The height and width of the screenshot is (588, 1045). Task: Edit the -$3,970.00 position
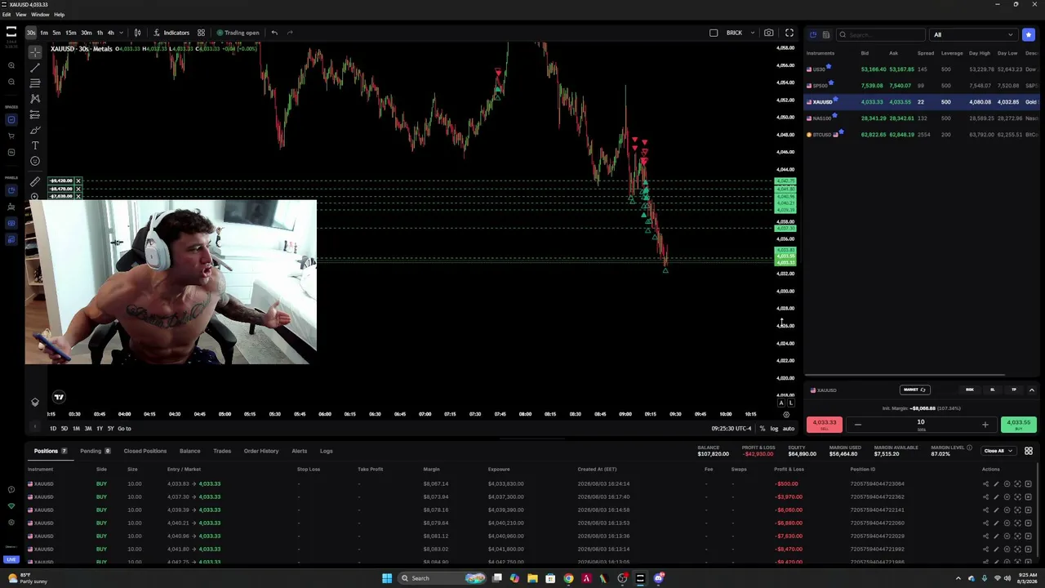click(996, 497)
